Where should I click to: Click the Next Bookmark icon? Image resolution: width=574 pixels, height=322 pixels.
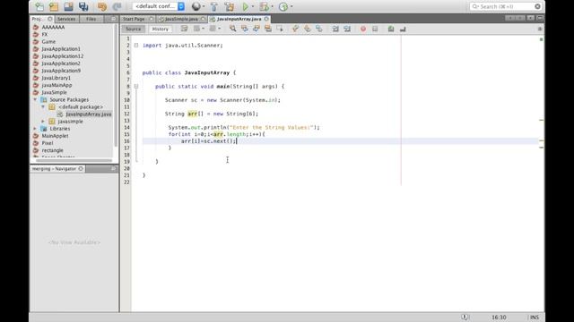pos(307,29)
